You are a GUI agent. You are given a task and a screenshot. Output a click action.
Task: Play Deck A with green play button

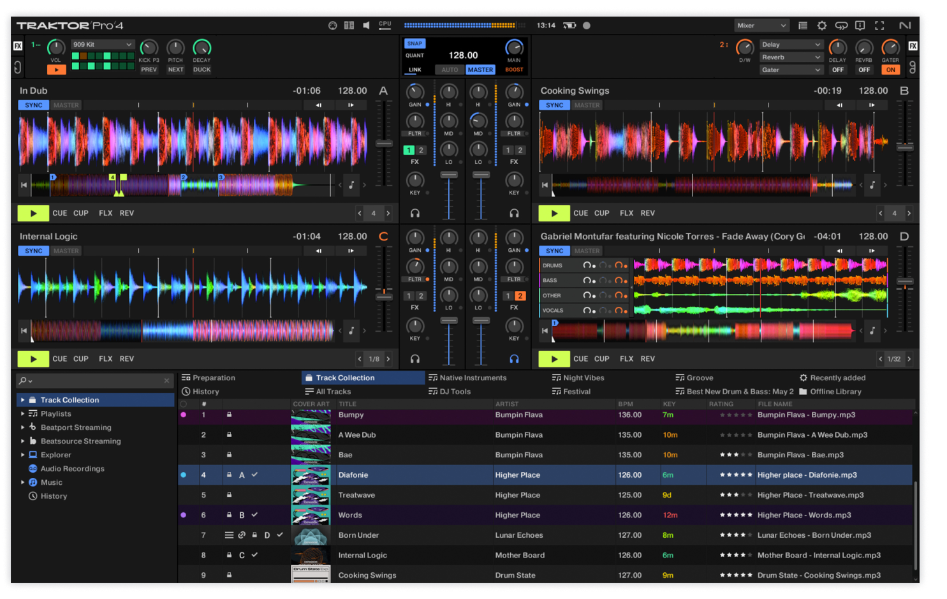pos(33,213)
